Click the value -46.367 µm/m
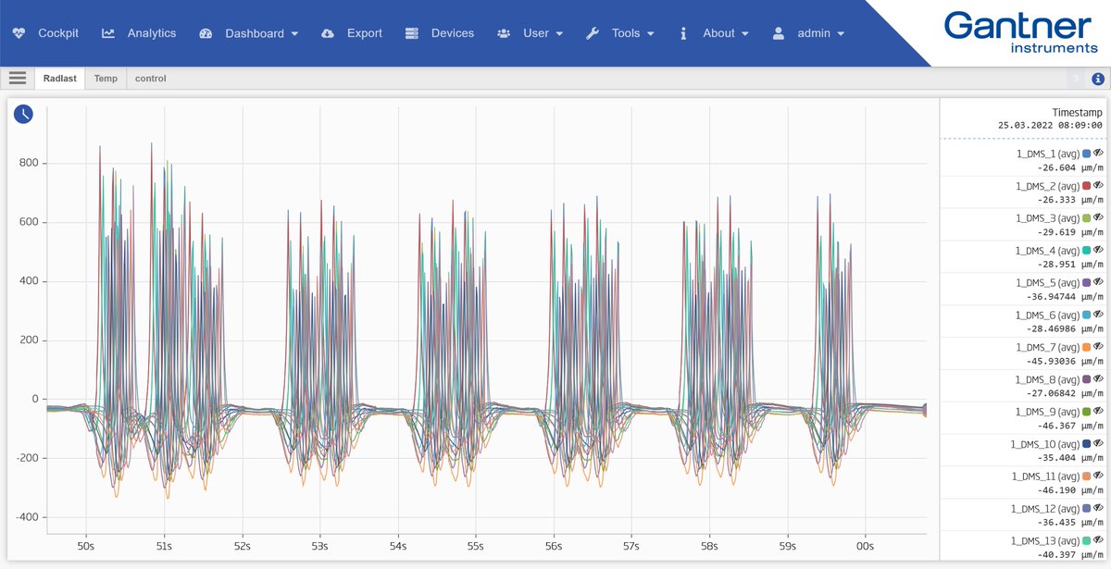 click(1070, 427)
